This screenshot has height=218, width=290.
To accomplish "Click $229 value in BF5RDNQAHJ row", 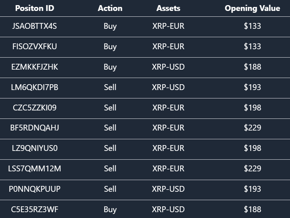I will 252,128.
